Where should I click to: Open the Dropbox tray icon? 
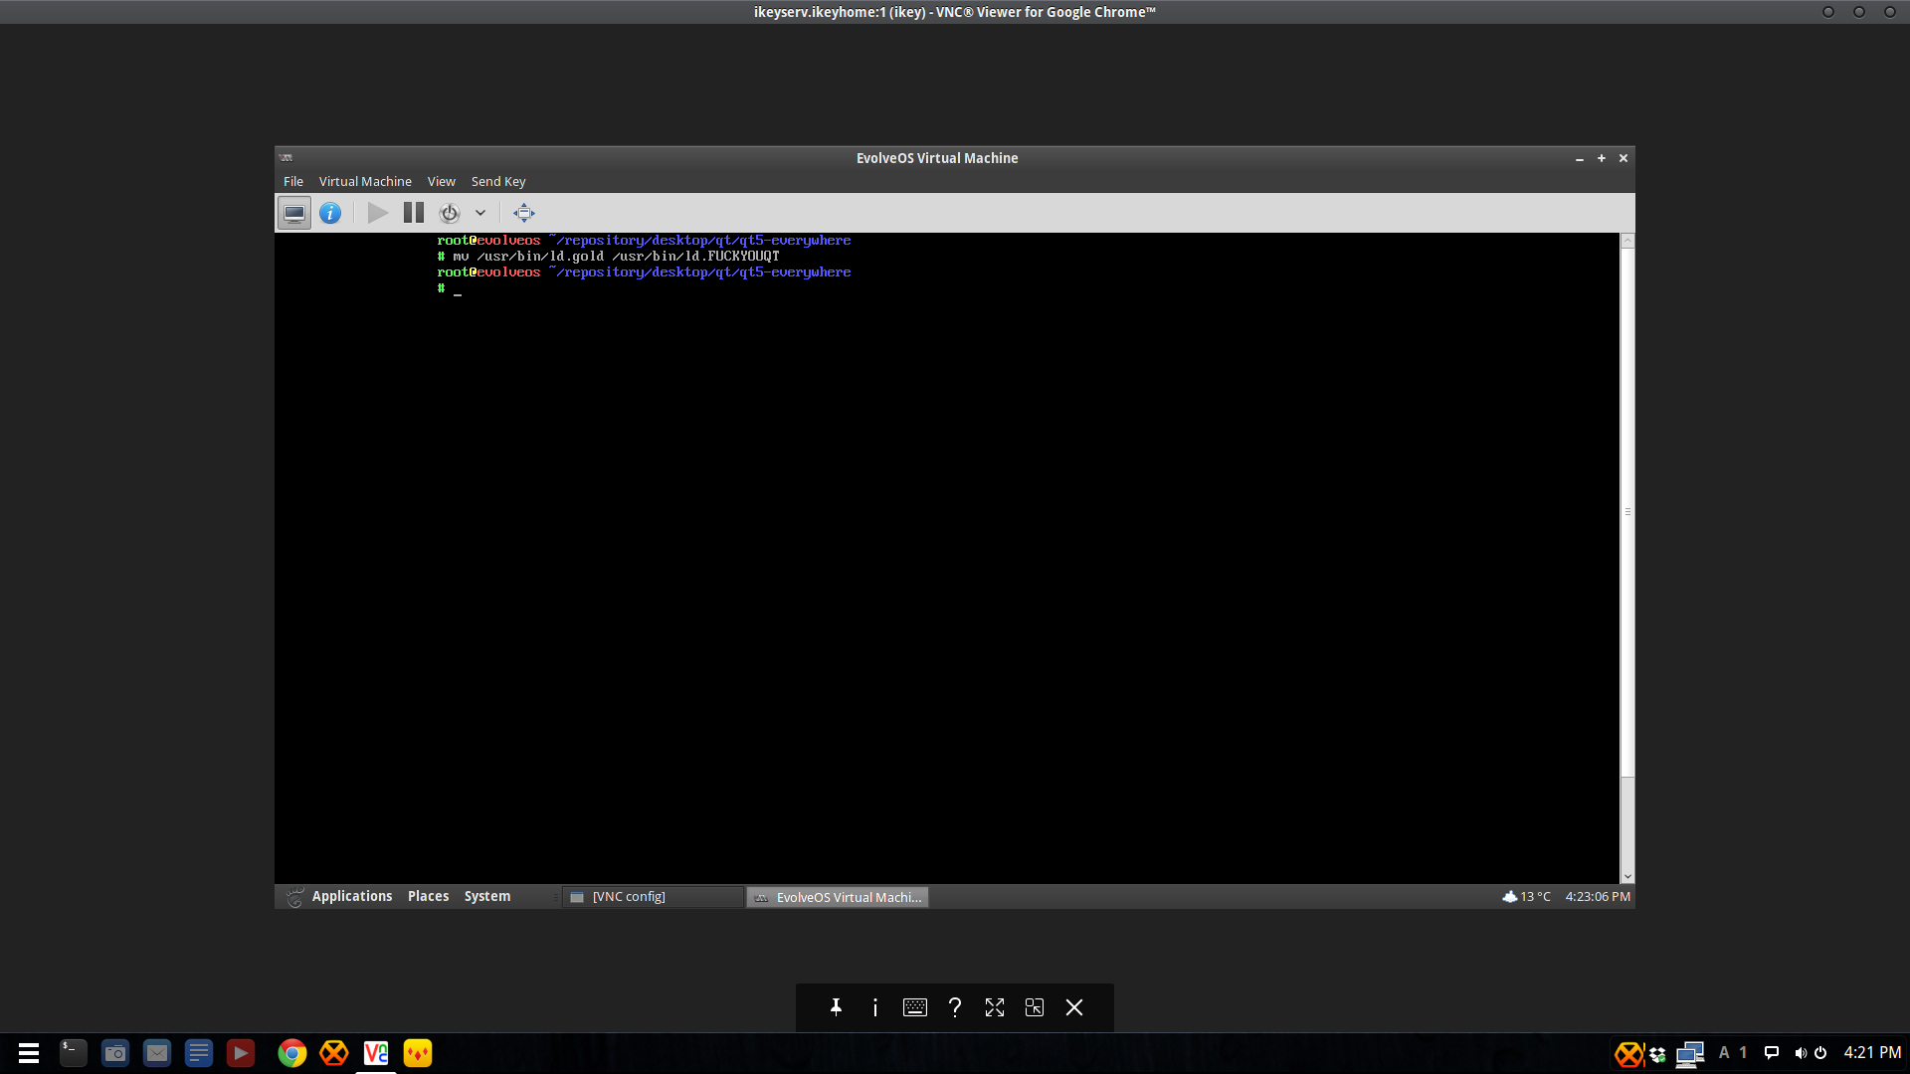coord(1657,1054)
